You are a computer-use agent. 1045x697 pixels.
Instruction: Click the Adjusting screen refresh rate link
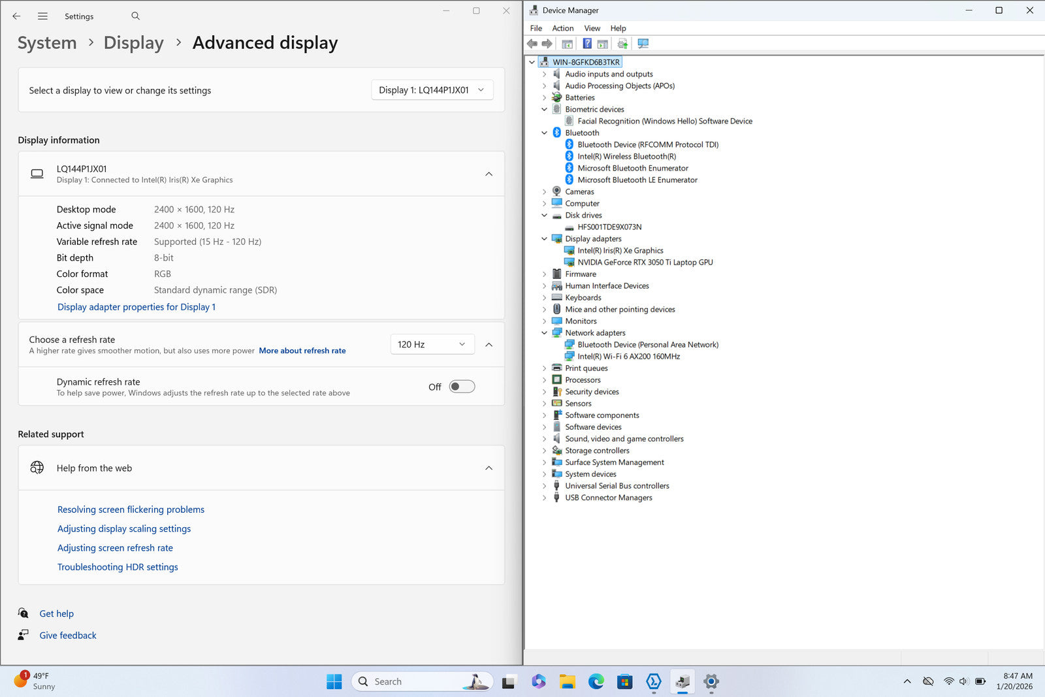(x=115, y=548)
